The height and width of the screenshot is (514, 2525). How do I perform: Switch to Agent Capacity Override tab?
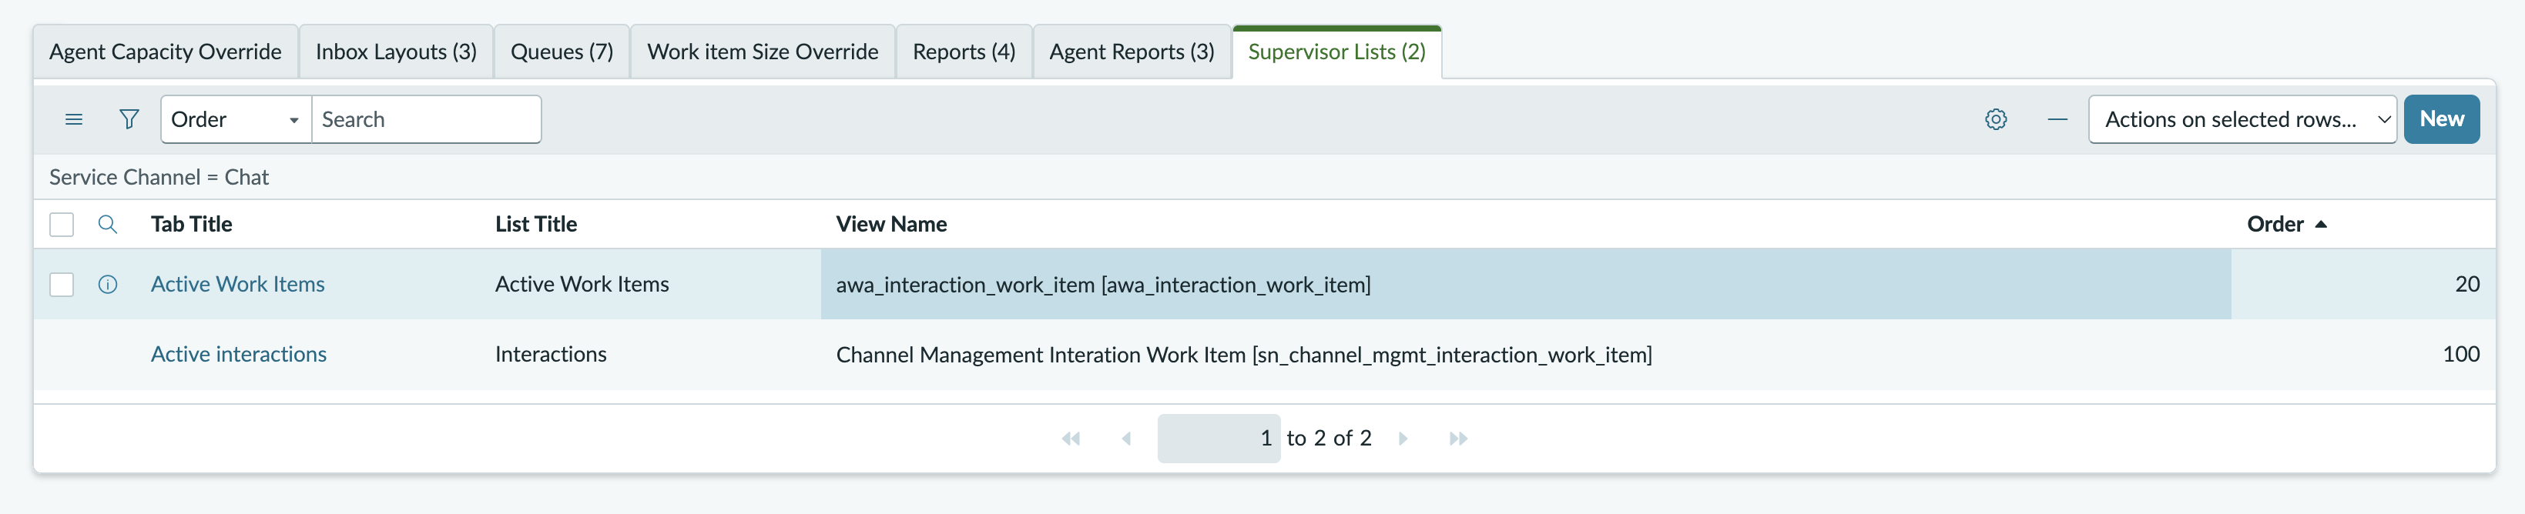click(166, 52)
